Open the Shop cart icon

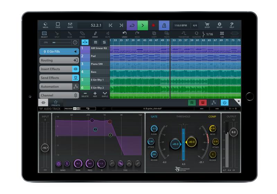click(x=207, y=25)
